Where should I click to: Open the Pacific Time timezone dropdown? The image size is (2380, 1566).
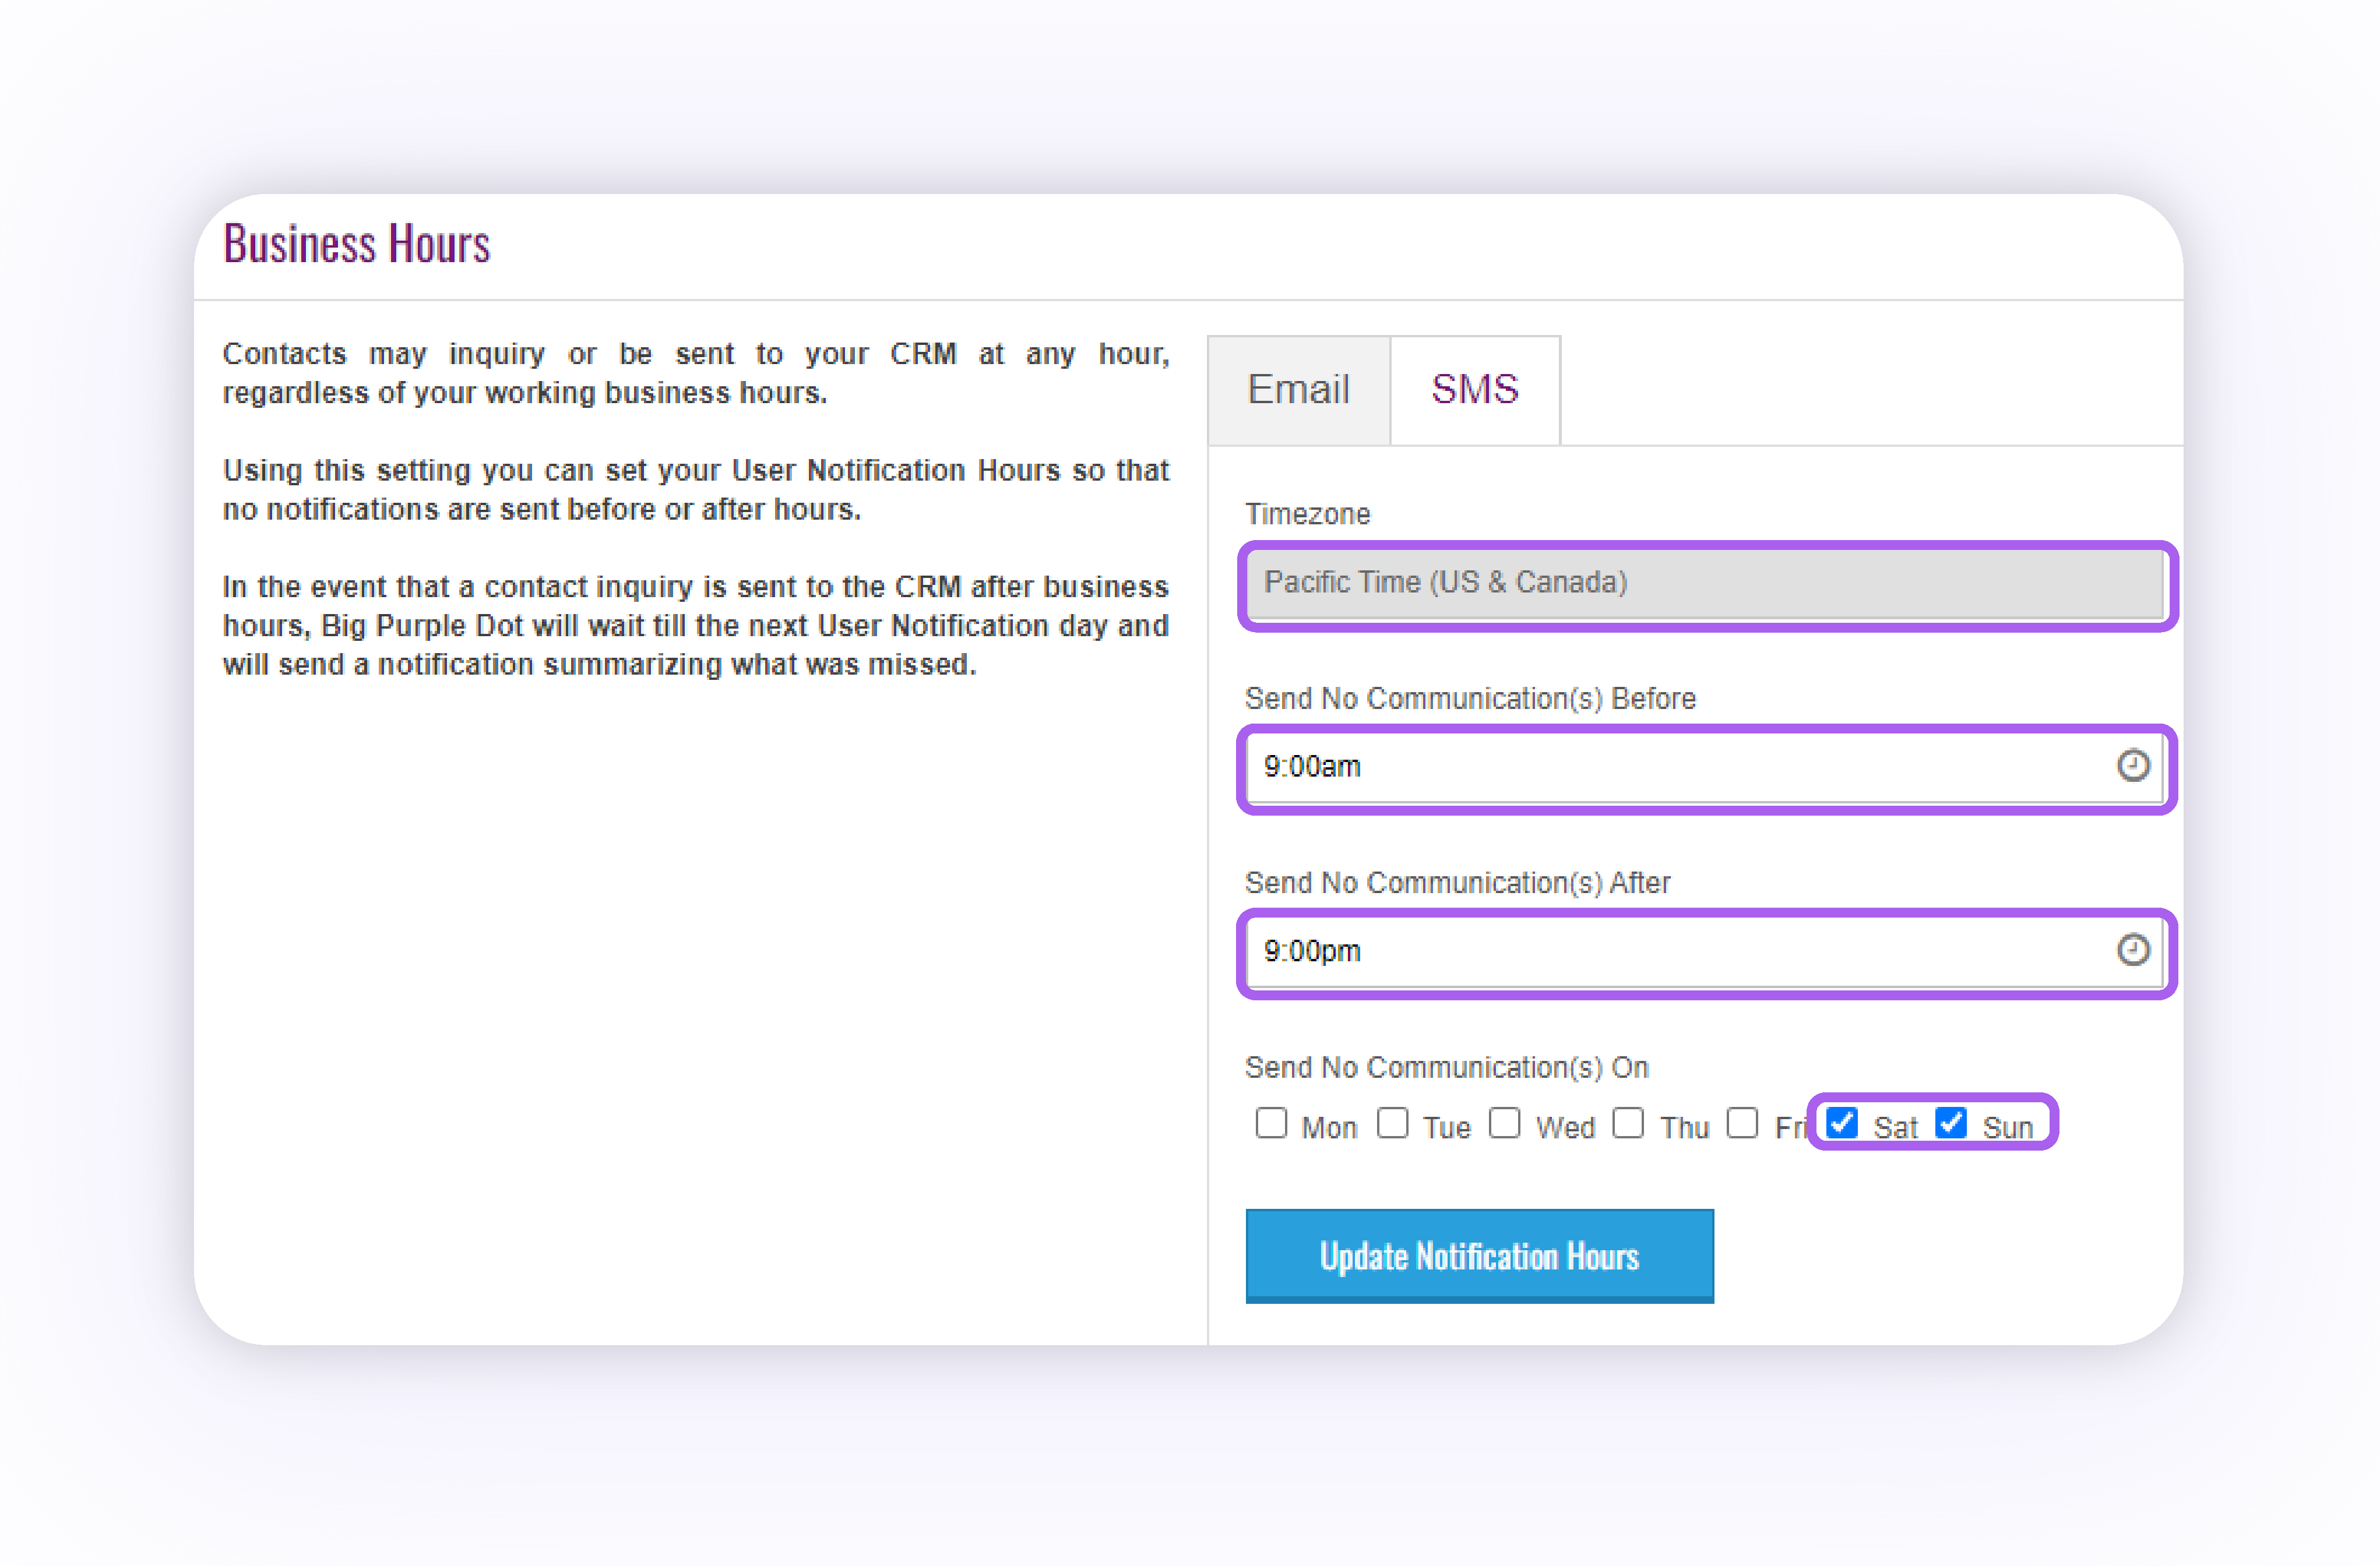point(1704,583)
